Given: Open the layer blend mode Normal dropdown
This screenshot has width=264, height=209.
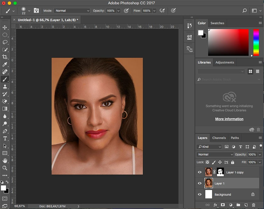Looking at the screenshot, I should click(x=215, y=154).
